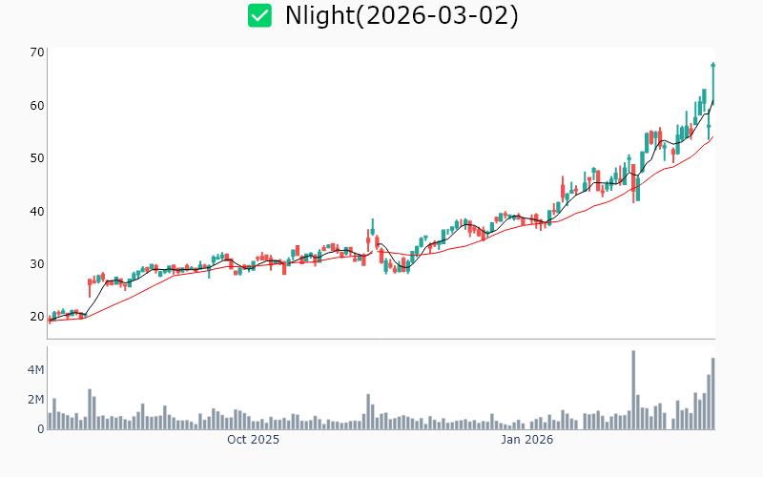Click the Nlight(2026-03-02) chart title

click(402, 16)
